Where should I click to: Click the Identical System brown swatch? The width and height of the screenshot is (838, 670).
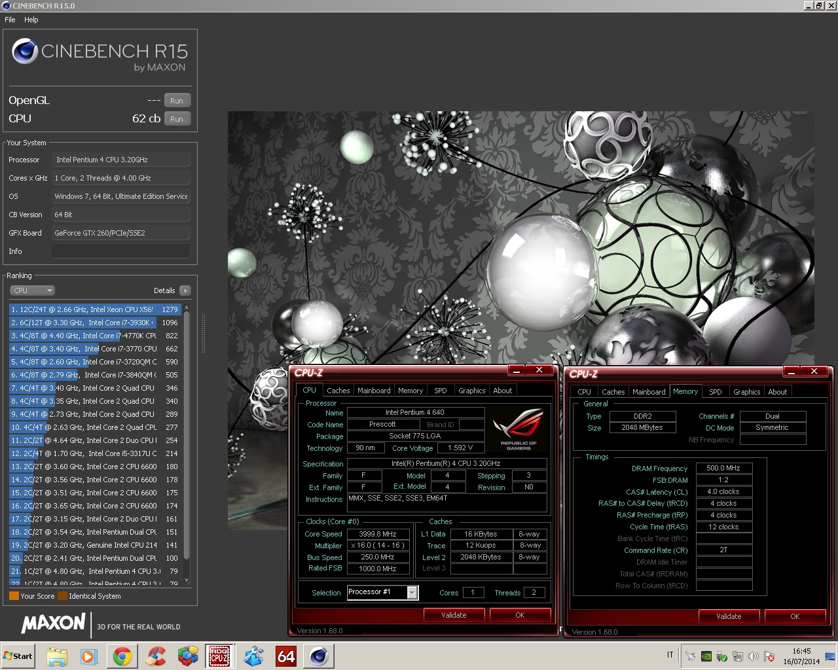coord(62,596)
